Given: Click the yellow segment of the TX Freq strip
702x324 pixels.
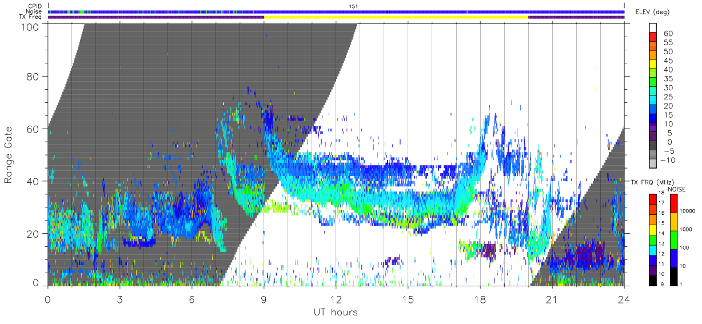Looking at the screenshot, I should (x=396, y=17).
